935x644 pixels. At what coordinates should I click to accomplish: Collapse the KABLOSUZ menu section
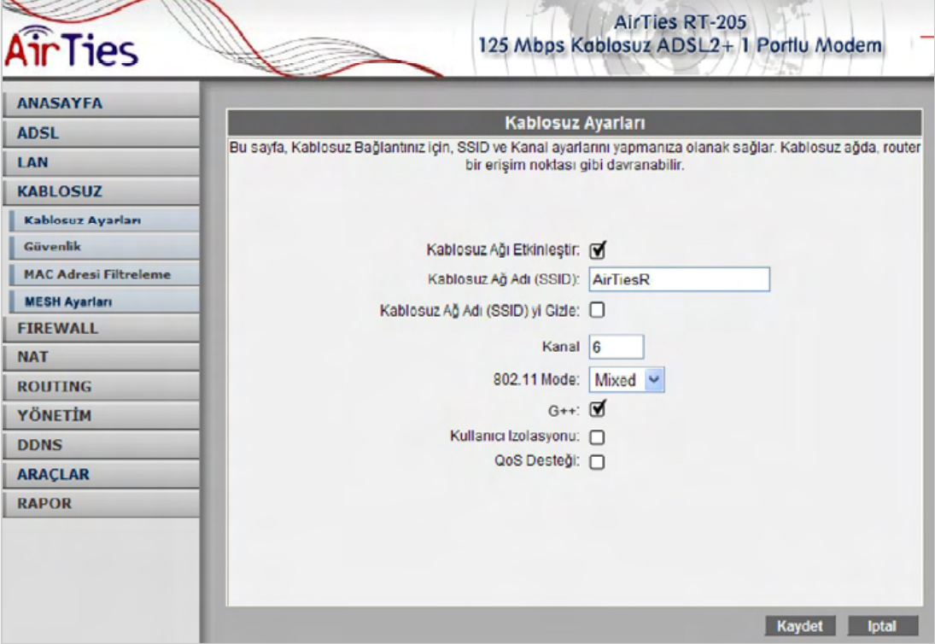99,191
